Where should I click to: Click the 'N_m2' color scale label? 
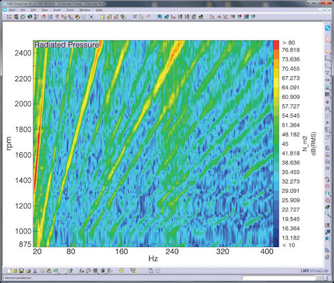click(x=305, y=144)
